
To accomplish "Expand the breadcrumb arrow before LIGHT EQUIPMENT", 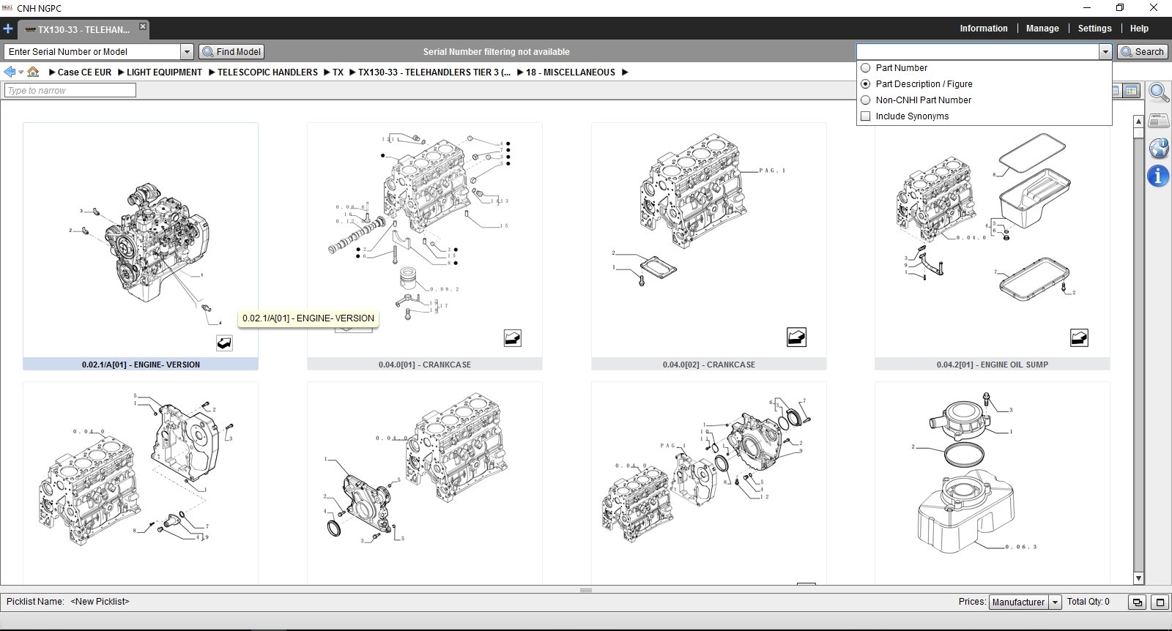I will click(x=121, y=72).
